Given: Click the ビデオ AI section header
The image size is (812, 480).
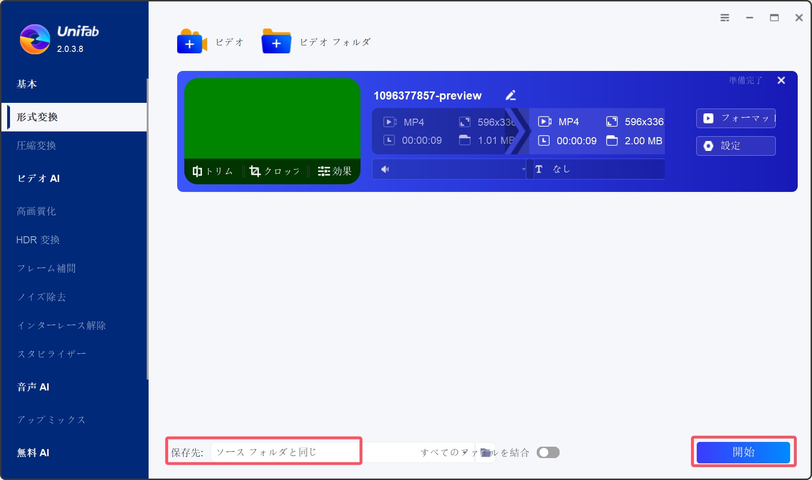Looking at the screenshot, I should coord(38,179).
